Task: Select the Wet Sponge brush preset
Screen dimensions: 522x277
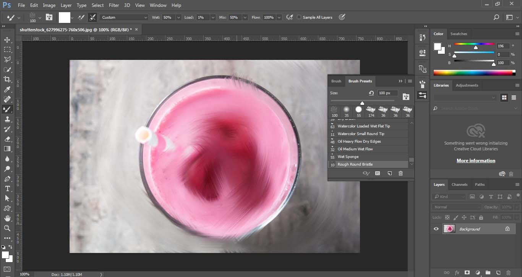Action: (x=368, y=157)
